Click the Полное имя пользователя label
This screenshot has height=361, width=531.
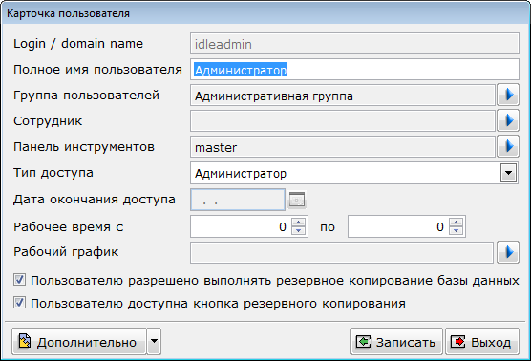(x=97, y=70)
